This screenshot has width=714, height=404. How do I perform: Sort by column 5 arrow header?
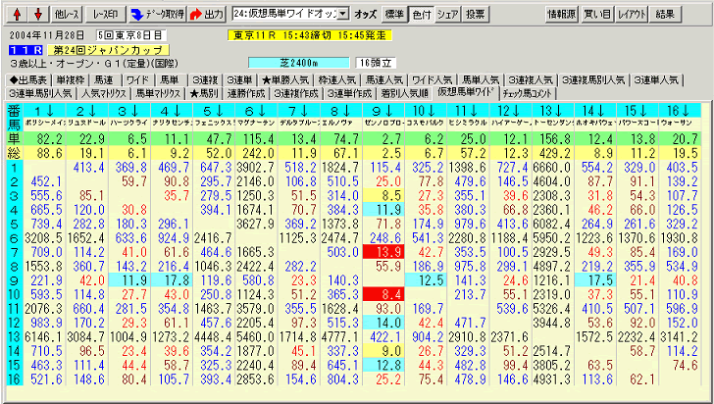click(214, 110)
